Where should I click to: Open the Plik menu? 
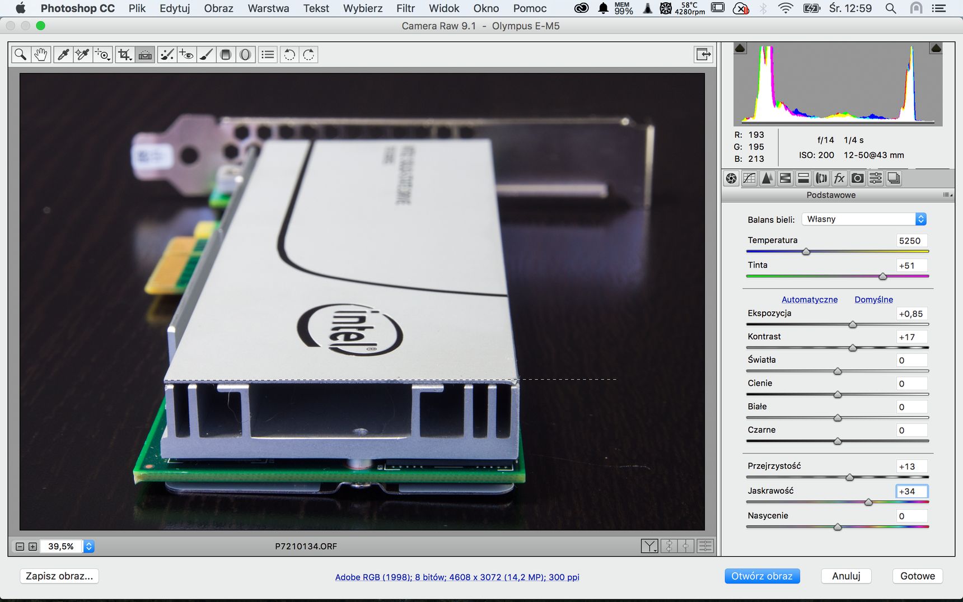pyautogui.click(x=137, y=8)
